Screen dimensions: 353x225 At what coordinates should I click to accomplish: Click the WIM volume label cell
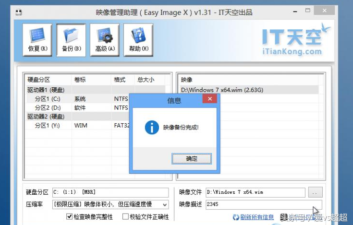click(x=81, y=125)
